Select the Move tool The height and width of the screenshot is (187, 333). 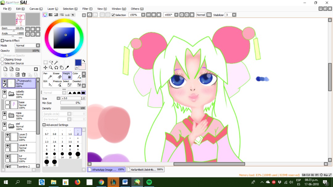pos(45,67)
